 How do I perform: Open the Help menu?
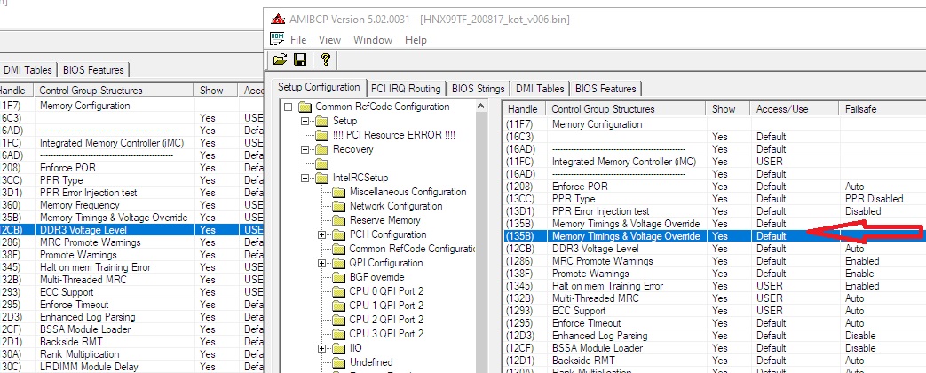(416, 40)
